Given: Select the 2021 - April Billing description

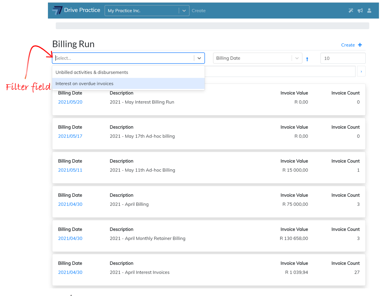Looking at the screenshot, I should 129,204.
